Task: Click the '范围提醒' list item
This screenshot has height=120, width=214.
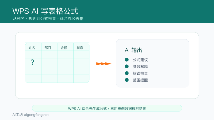Action: [x=140, y=80]
